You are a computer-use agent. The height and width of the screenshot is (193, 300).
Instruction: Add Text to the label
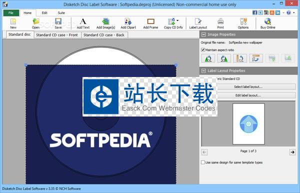83,23
